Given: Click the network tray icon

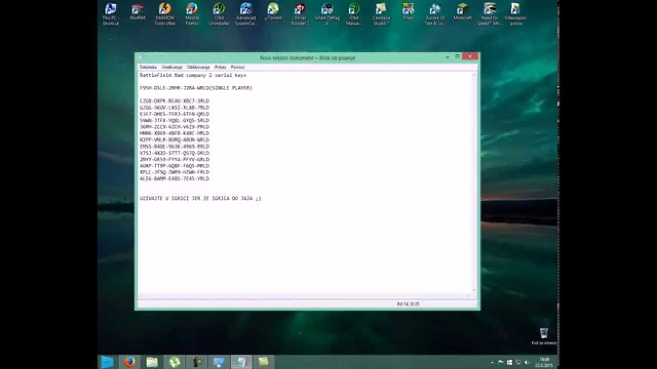Looking at the screenshot, I should click(x=518, y=362).
